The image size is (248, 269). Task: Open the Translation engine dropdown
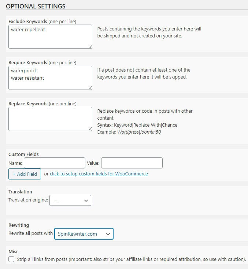[x=70, y=200]
